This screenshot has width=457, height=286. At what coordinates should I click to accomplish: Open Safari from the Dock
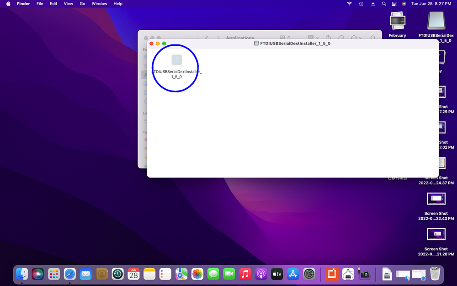[x=70, y=274]
